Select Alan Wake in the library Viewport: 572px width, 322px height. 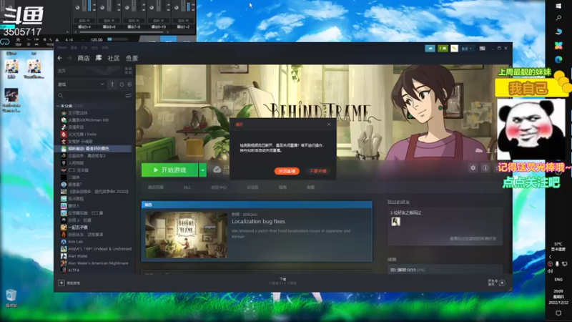pyautogui.click(x=78, y=256)
